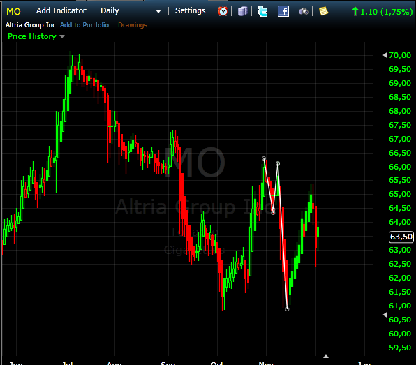416x365 pixels.
Task: Select drawing anchor point at the November low
Action: point(287,309)
